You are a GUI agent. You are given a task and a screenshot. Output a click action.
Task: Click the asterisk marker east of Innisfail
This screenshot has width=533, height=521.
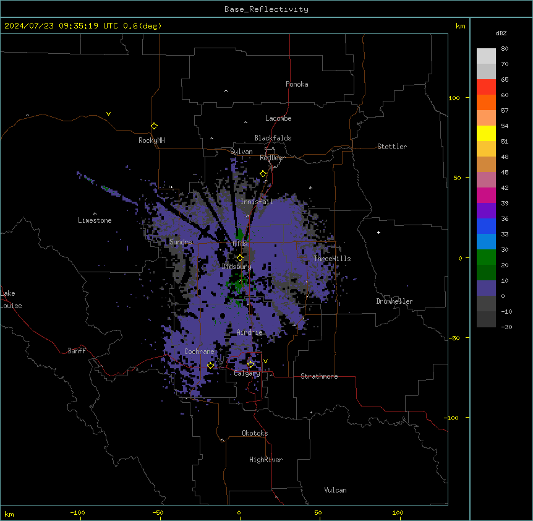pos(310,187)
